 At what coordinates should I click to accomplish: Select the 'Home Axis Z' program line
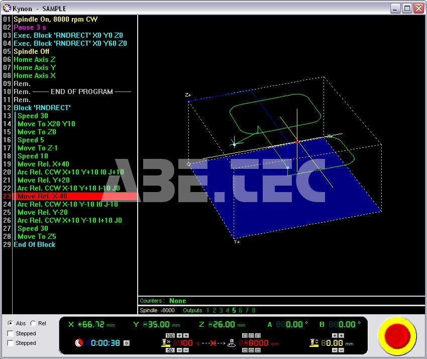[35, 59]
